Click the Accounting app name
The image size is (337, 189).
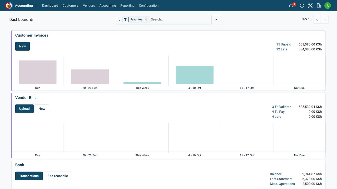point(24,6)
